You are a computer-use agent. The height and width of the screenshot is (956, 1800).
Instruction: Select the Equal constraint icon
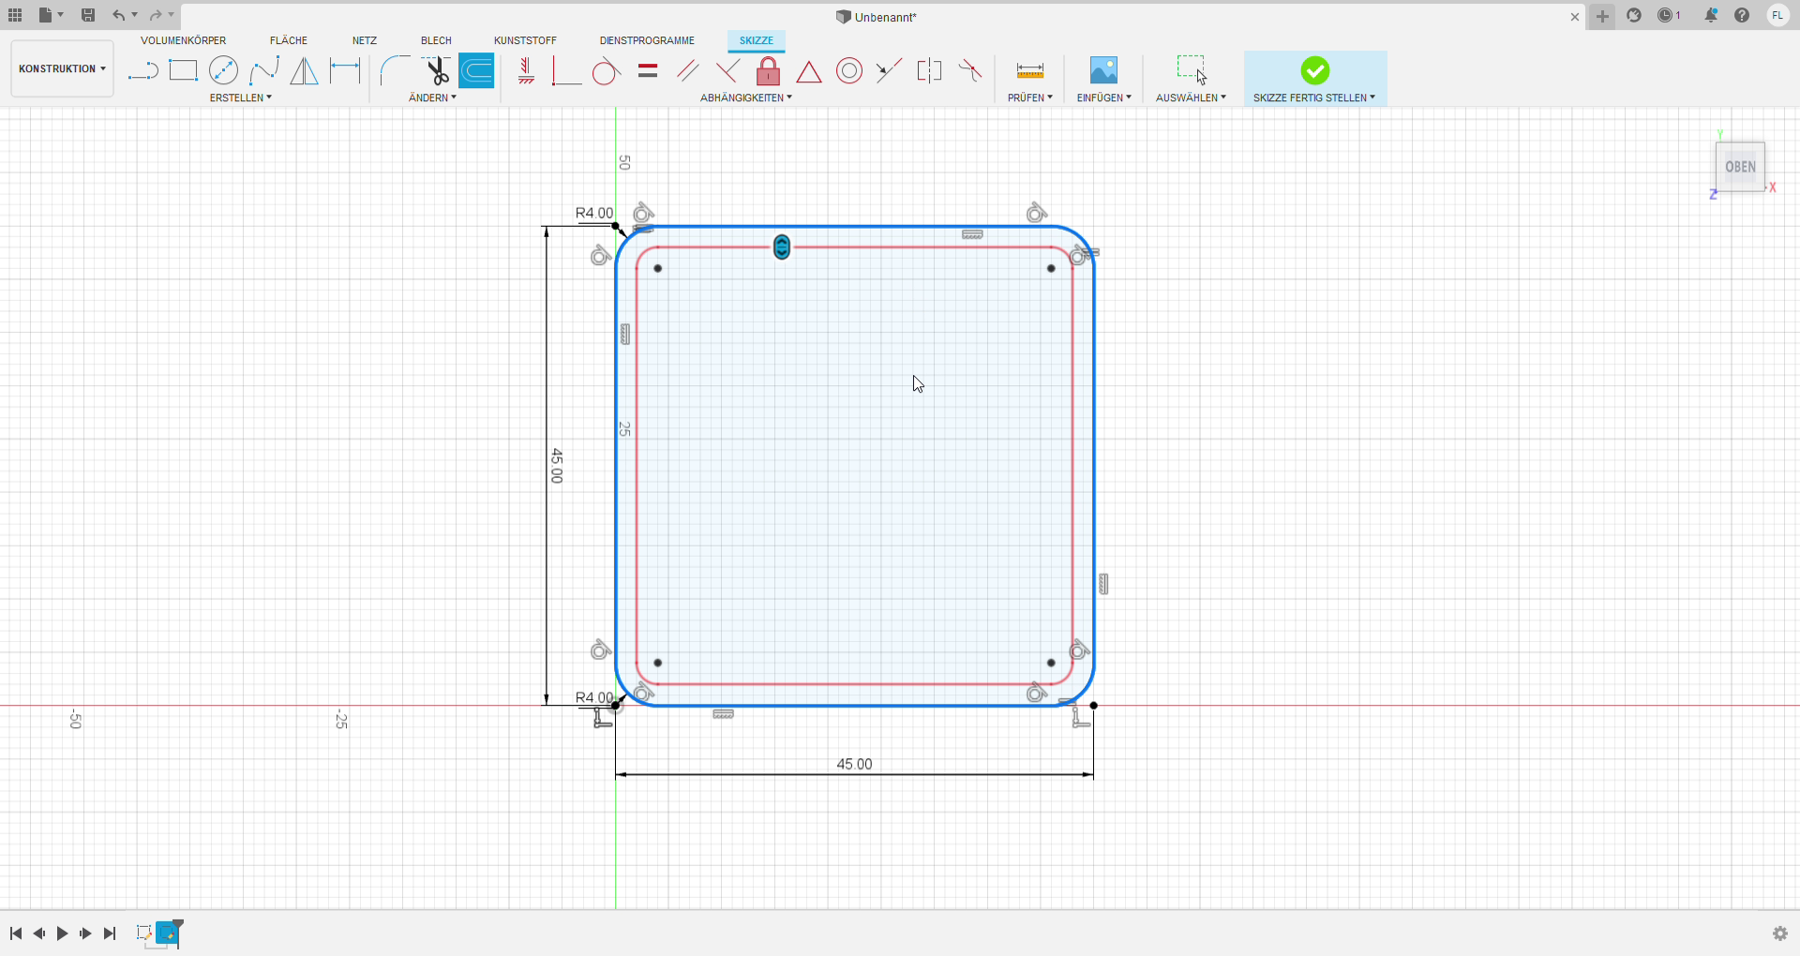pyautogui.click(x=647, y=71)
